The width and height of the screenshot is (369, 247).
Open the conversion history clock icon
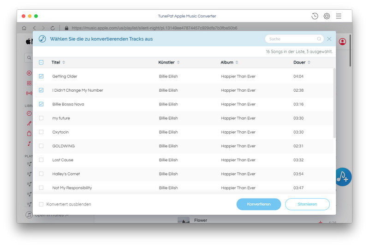coord(315,16)
